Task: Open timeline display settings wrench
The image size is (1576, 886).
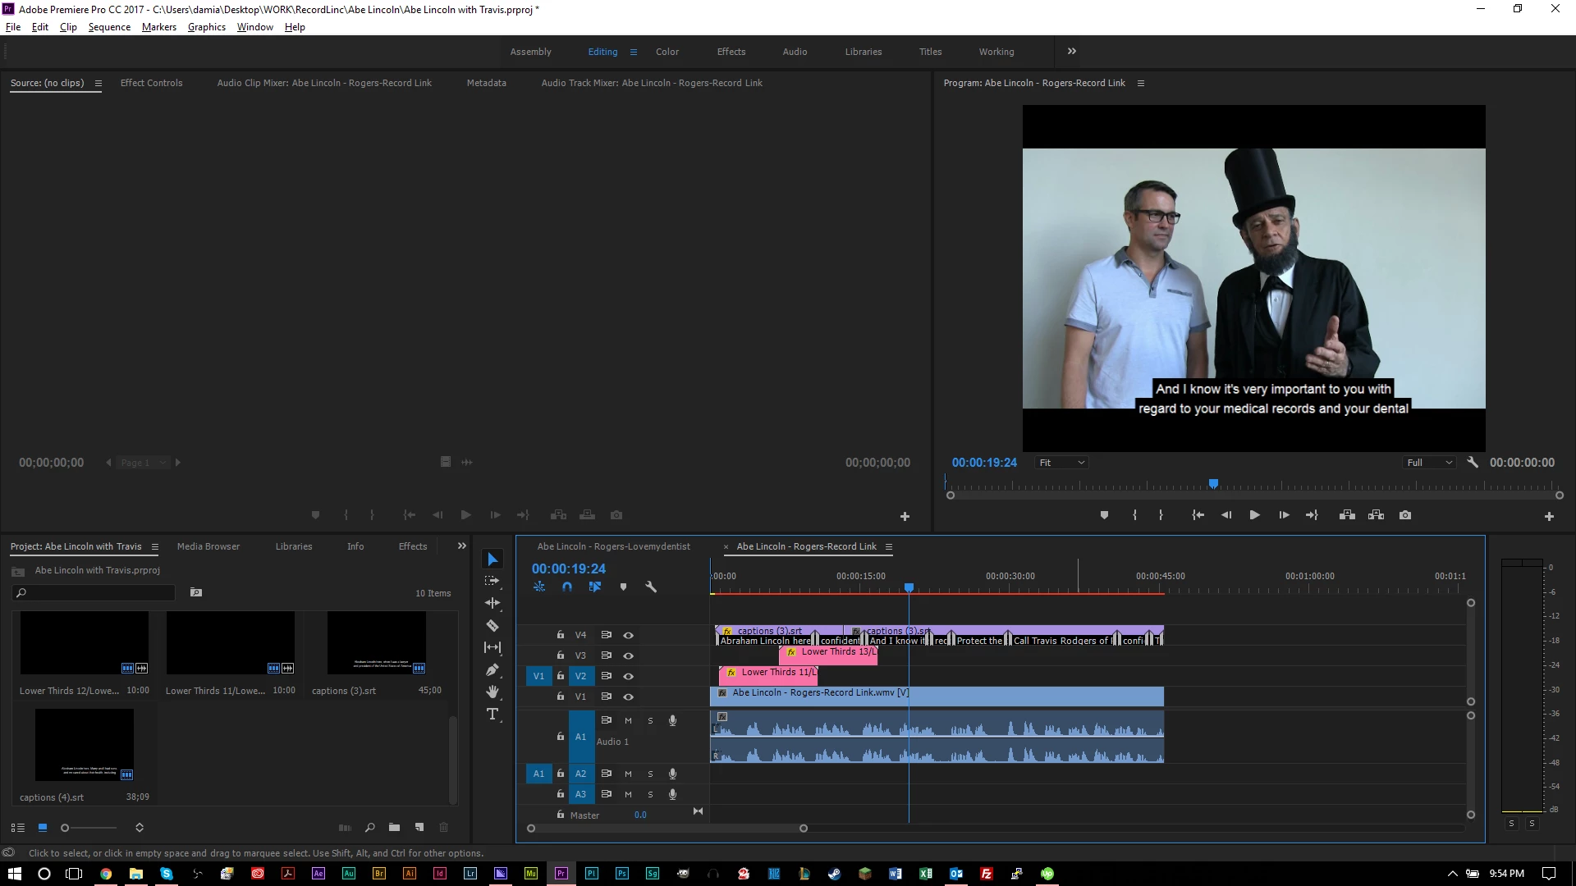Action: [x=651, y=587]
